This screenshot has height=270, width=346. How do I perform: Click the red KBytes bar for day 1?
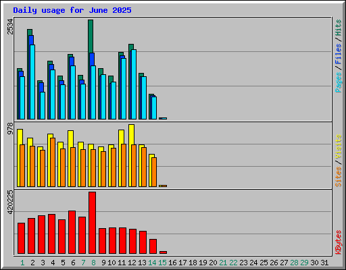[x=21, y=238]
